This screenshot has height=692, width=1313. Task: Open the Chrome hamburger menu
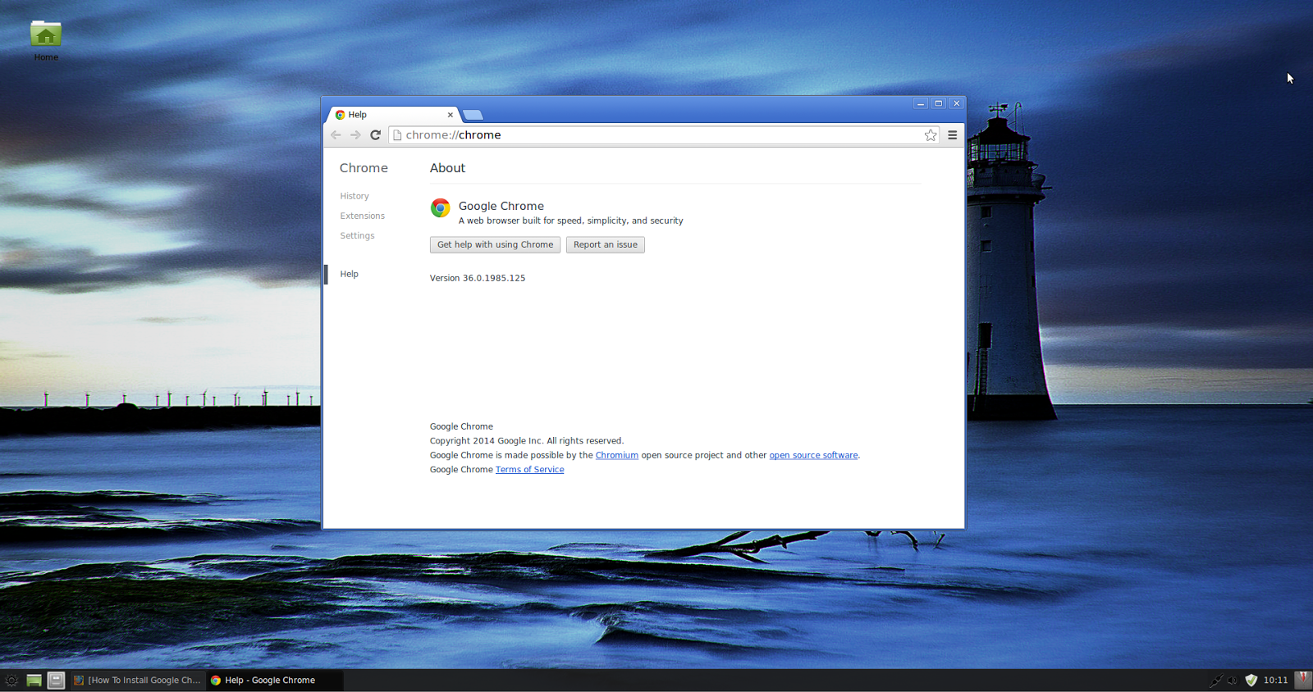tap(953, 135)
